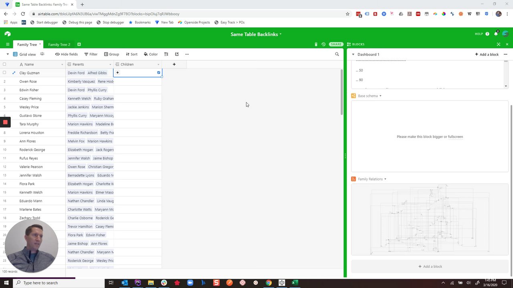Click the SHARE button
513x288 pixels.
(336, 44)
